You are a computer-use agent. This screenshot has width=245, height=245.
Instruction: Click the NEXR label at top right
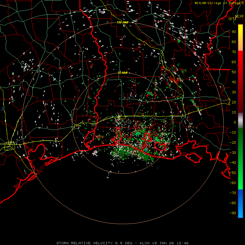click(x=239, y=16)
